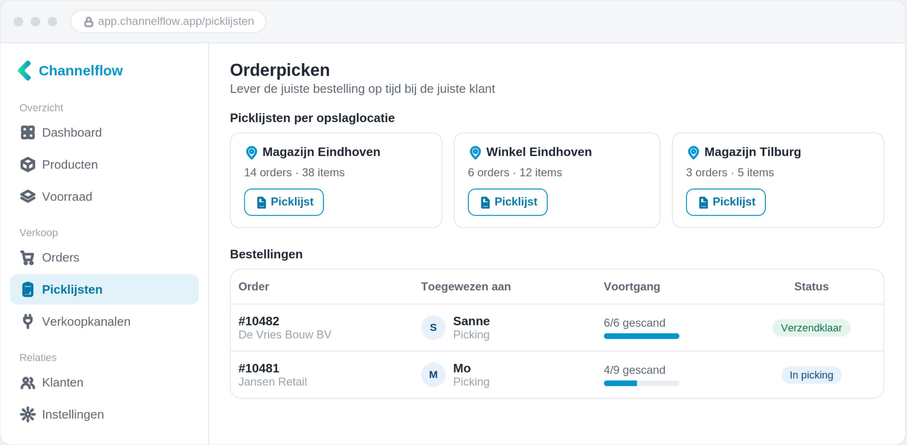Open the Klanten people icon
This screenshot has width=907, height=445.
point(28,383)
